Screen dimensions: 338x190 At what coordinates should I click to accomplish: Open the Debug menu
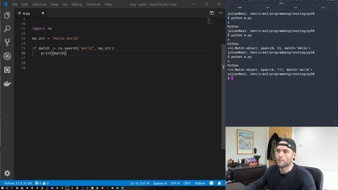[x=77, y=4]
